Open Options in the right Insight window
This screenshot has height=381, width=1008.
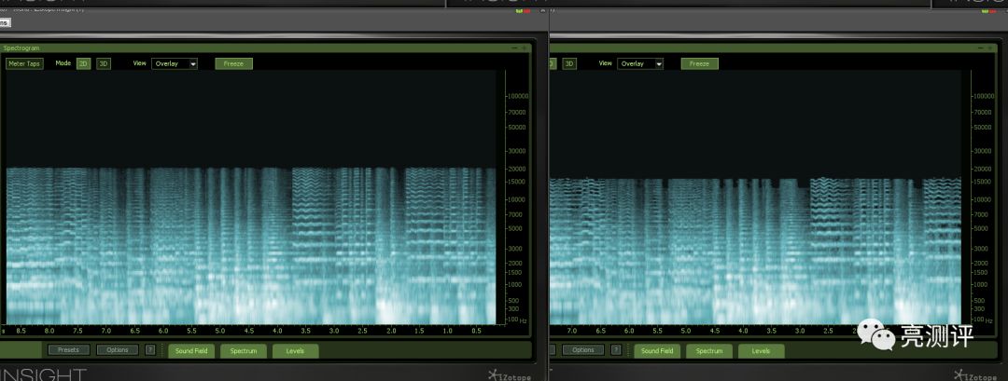click(x=583, y=350)
